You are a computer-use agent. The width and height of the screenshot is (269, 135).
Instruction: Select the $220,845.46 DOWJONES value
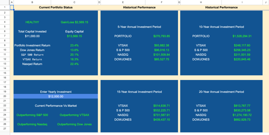(242, 59)
